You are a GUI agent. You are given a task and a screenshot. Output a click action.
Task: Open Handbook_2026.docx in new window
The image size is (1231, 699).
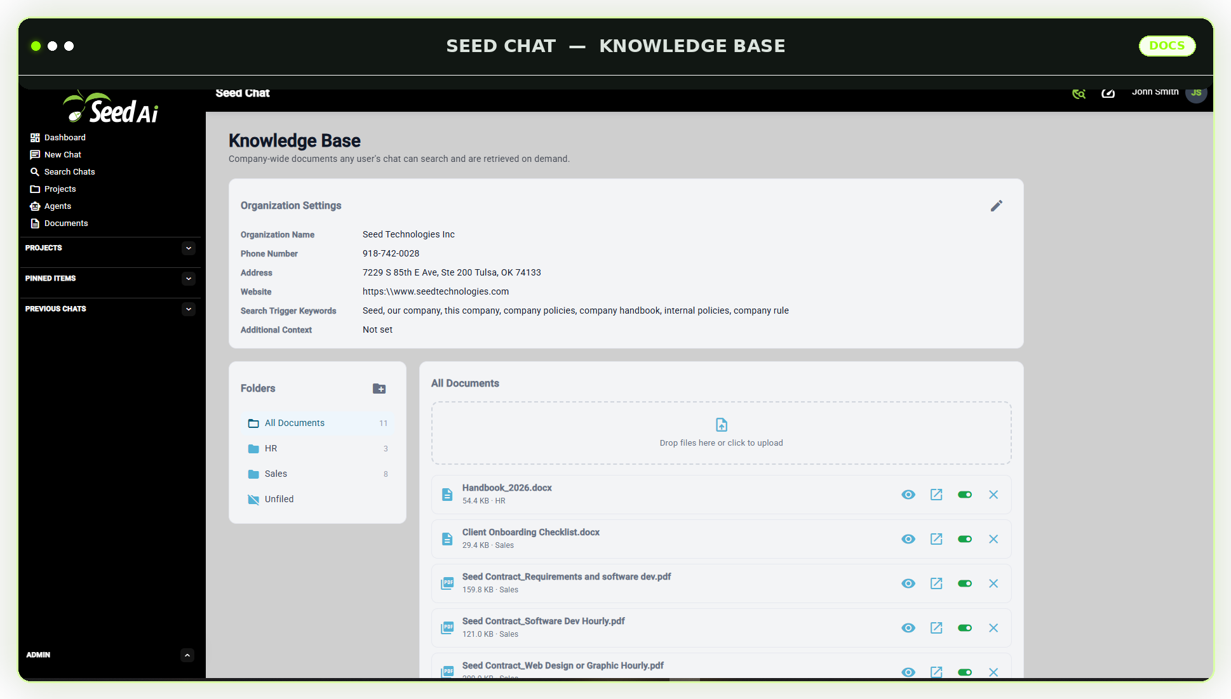click(x=936, y=495)
